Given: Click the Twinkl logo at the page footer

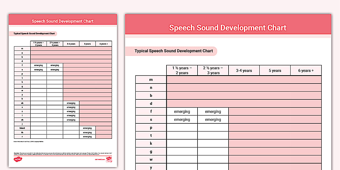Looking at the screenshot, I should tap(18, 159).
